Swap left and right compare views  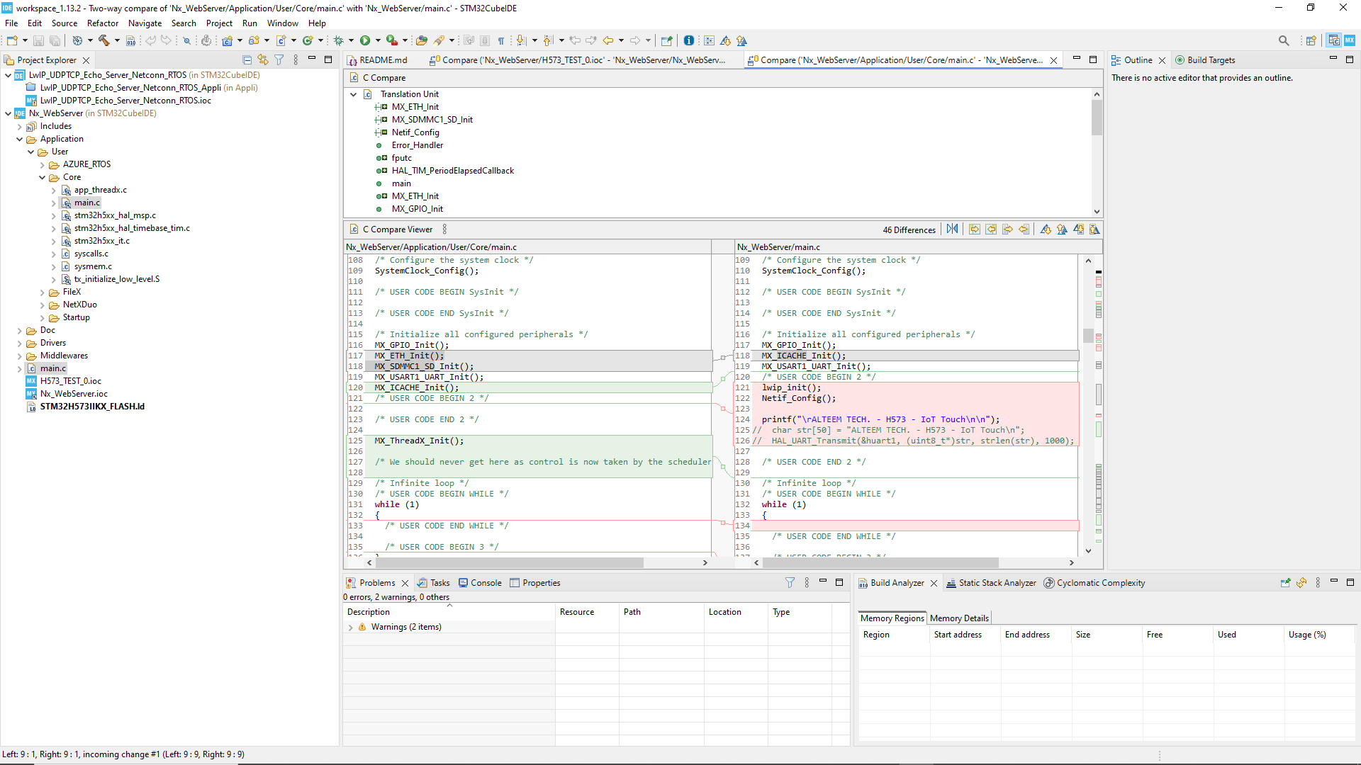[x=953, y=229]
